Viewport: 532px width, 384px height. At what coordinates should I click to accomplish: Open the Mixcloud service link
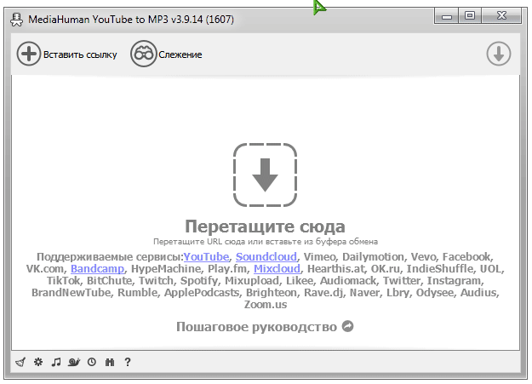tap(277, 268)
